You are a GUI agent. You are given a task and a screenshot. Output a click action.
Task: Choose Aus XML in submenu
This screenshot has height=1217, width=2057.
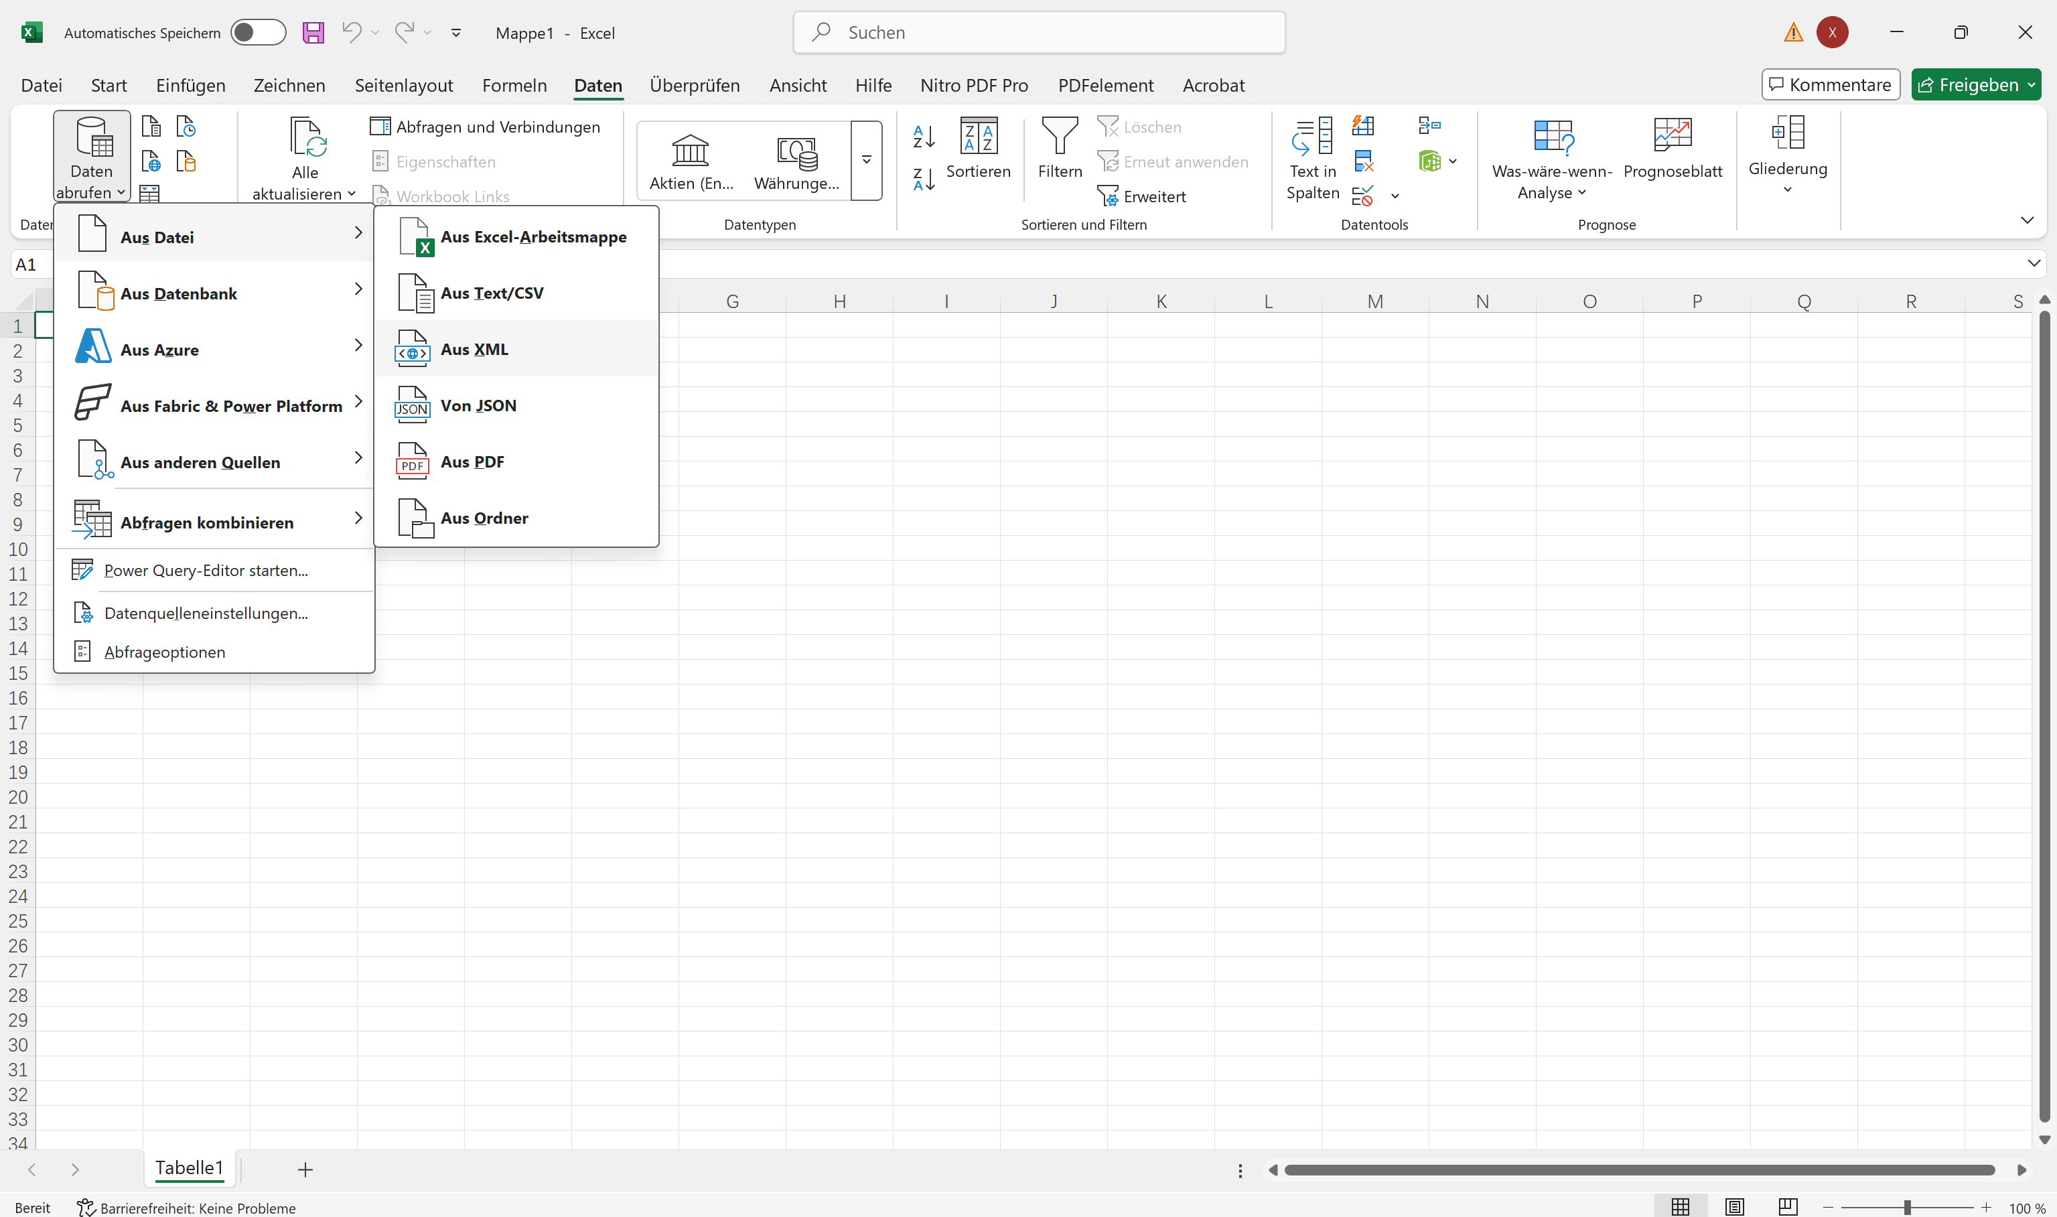(516, 348)
